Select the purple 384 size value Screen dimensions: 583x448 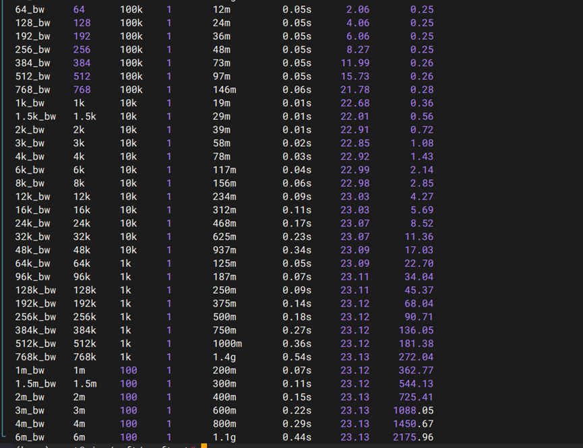pos(82,63)
